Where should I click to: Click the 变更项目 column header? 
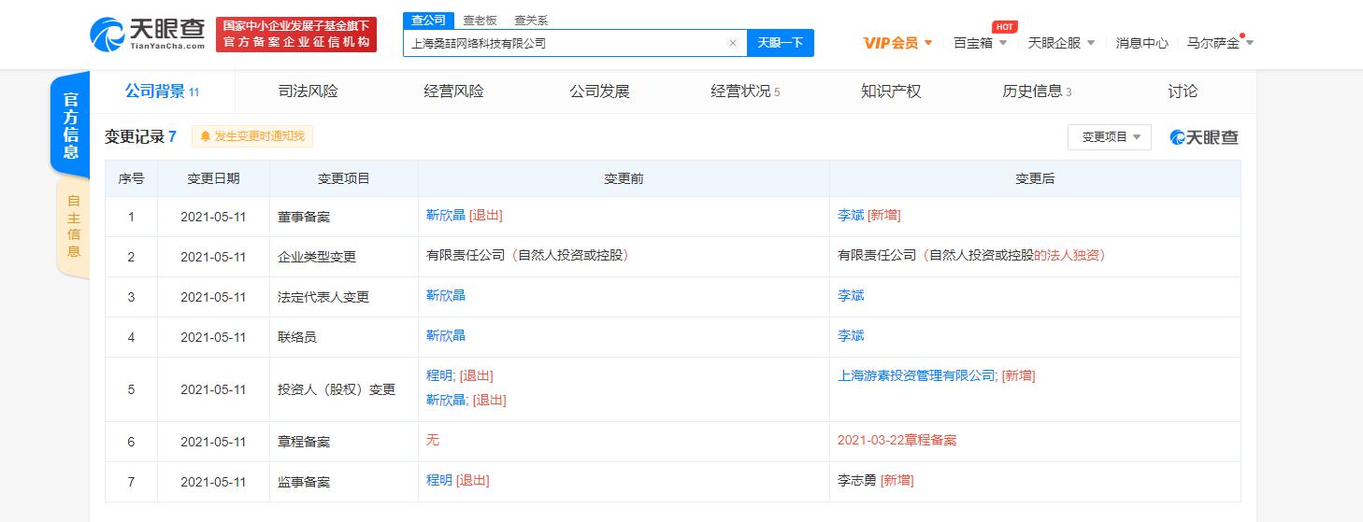coord(344,178)
